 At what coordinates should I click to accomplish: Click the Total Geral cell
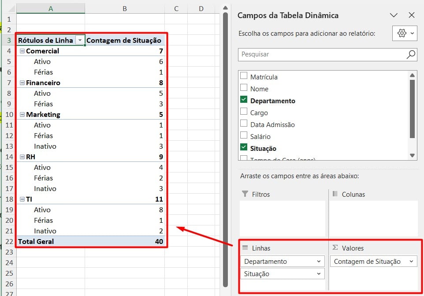coord(51,242)
